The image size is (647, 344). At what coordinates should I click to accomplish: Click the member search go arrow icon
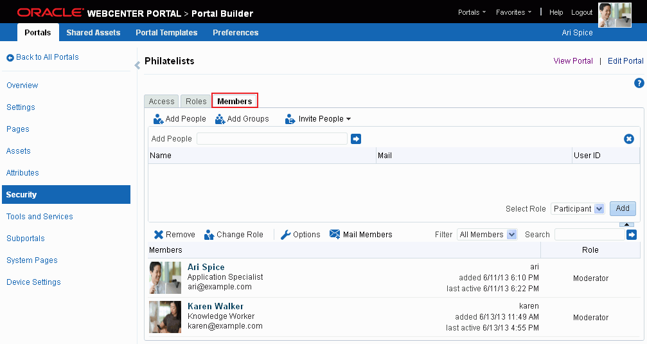[x=632, y=235]
